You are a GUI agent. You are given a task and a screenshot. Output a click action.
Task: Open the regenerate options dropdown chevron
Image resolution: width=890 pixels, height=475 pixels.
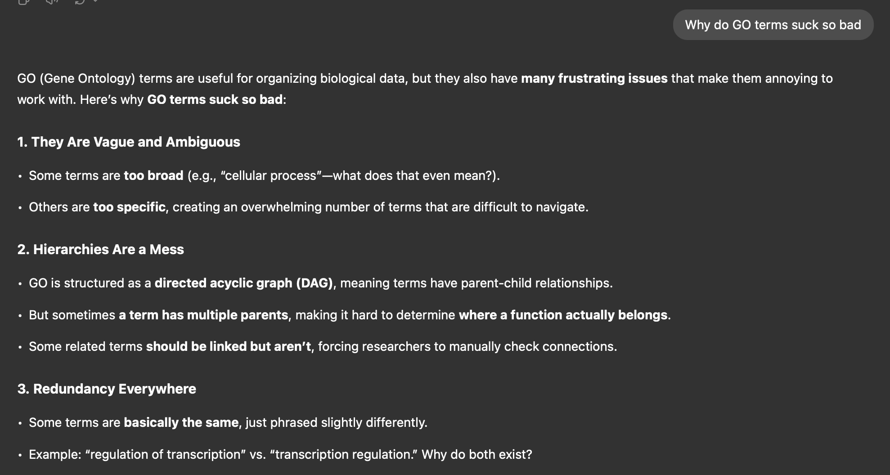pyautogui.click(x=95, y=1)
